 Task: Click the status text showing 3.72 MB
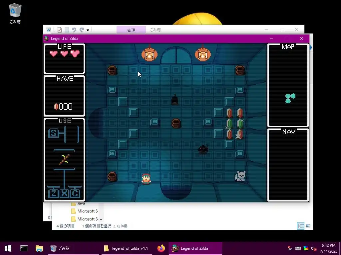pos(120,226)
